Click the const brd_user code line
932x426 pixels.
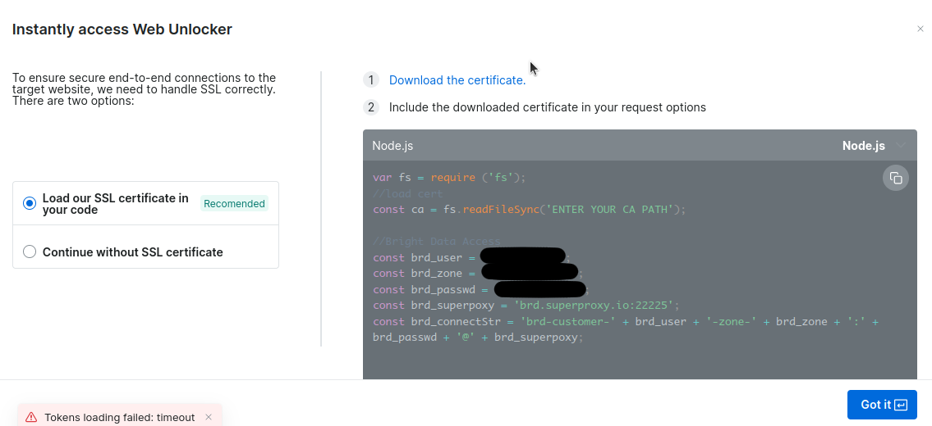[471, 257]
